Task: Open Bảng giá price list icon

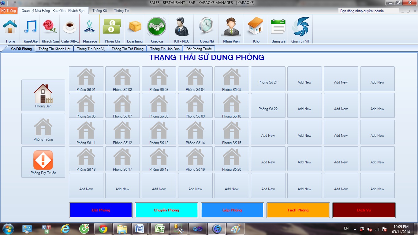Action: tap(278, 29)
